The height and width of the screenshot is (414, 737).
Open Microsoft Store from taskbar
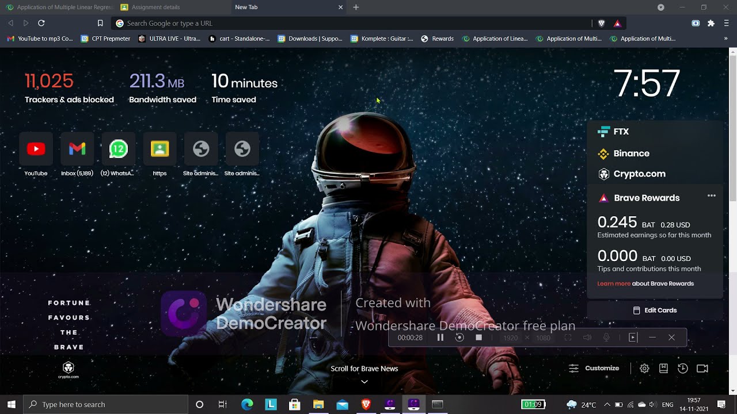click(x=294, y=404)
